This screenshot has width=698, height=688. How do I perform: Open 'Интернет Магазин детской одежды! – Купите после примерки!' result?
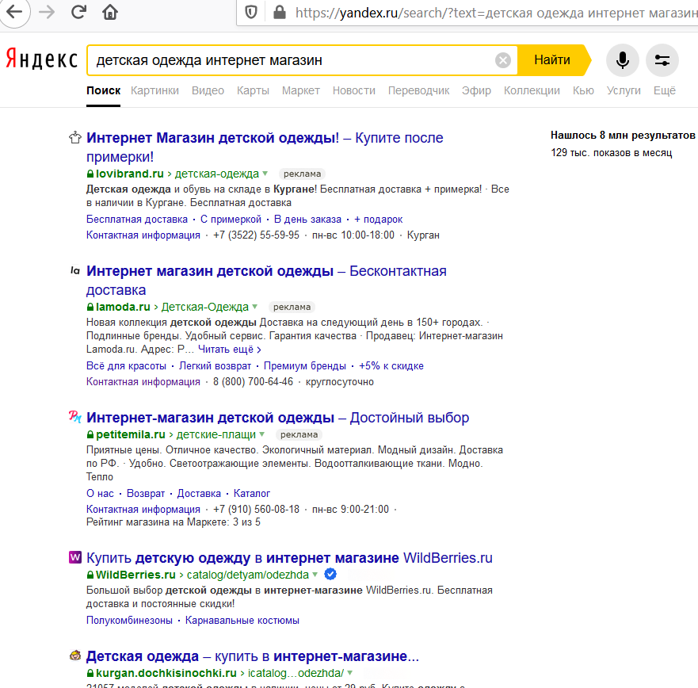click(265, 147)
